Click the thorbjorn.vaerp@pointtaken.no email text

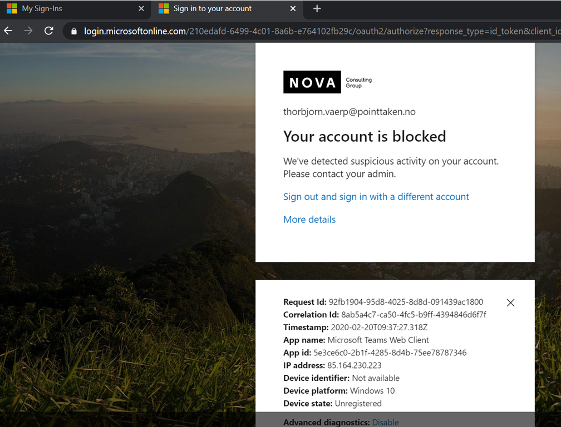click(350, 112)
